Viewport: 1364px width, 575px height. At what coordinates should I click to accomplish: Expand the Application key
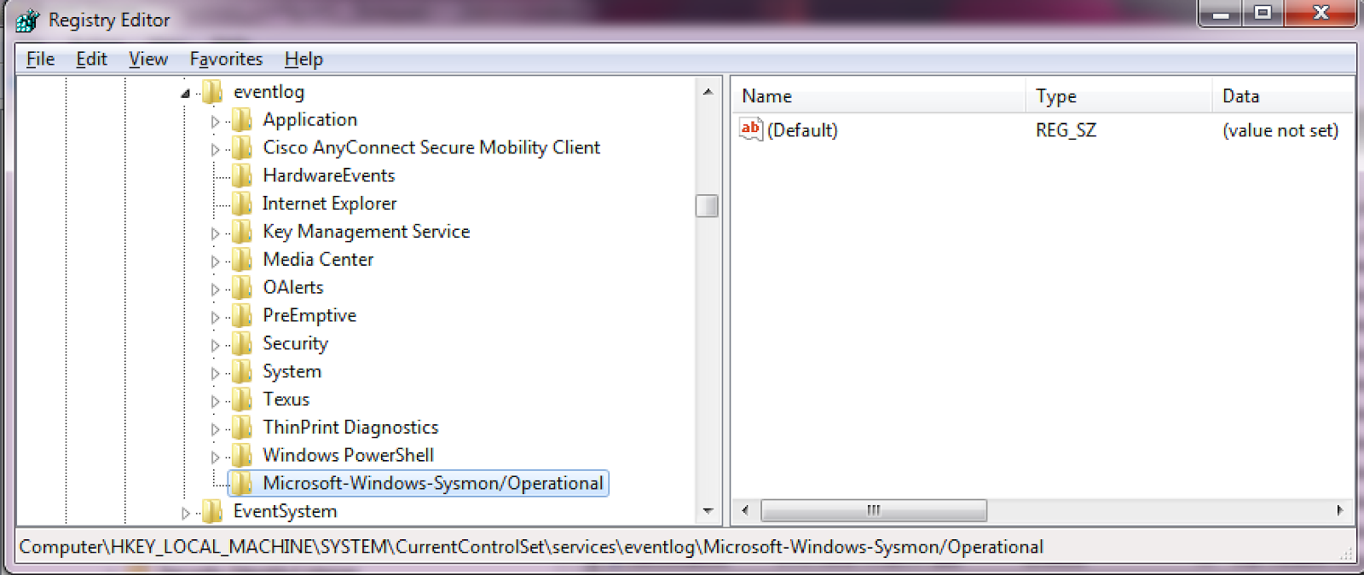(x=215, y=121)
